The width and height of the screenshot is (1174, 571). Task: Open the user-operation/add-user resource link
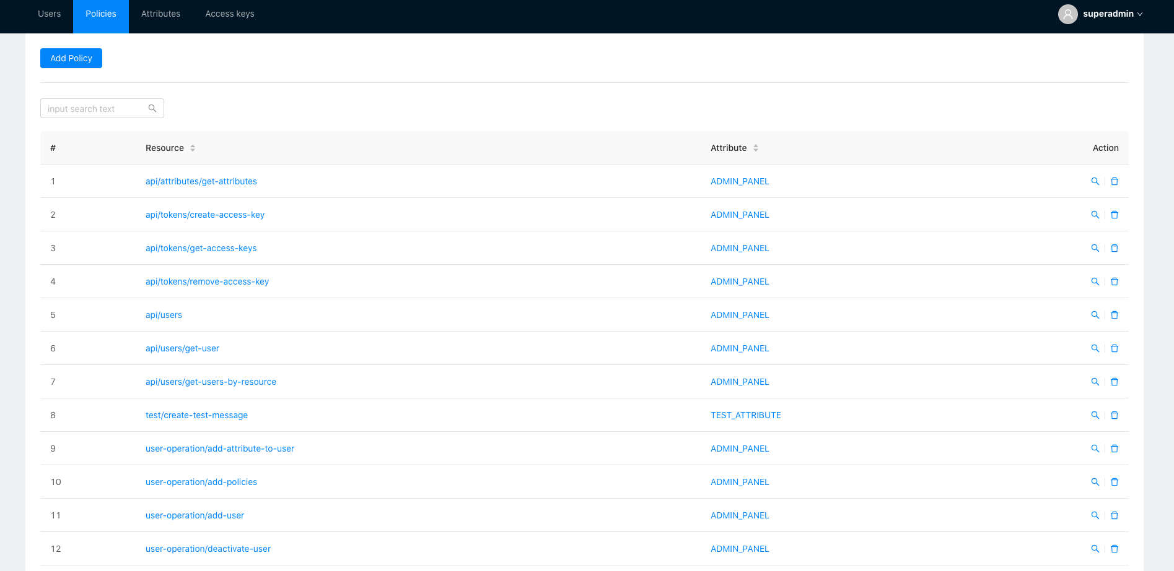(x=195, y=515)
